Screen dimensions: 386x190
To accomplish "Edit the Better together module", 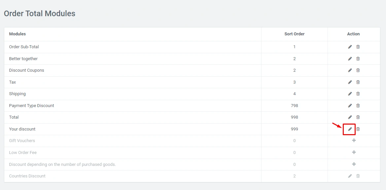I will pos(350,59).
